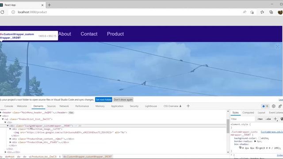The height and width of the screenshot is (159, 283).
Task: Click the flex badge next to the header element
Action: [x=71, y=113]
